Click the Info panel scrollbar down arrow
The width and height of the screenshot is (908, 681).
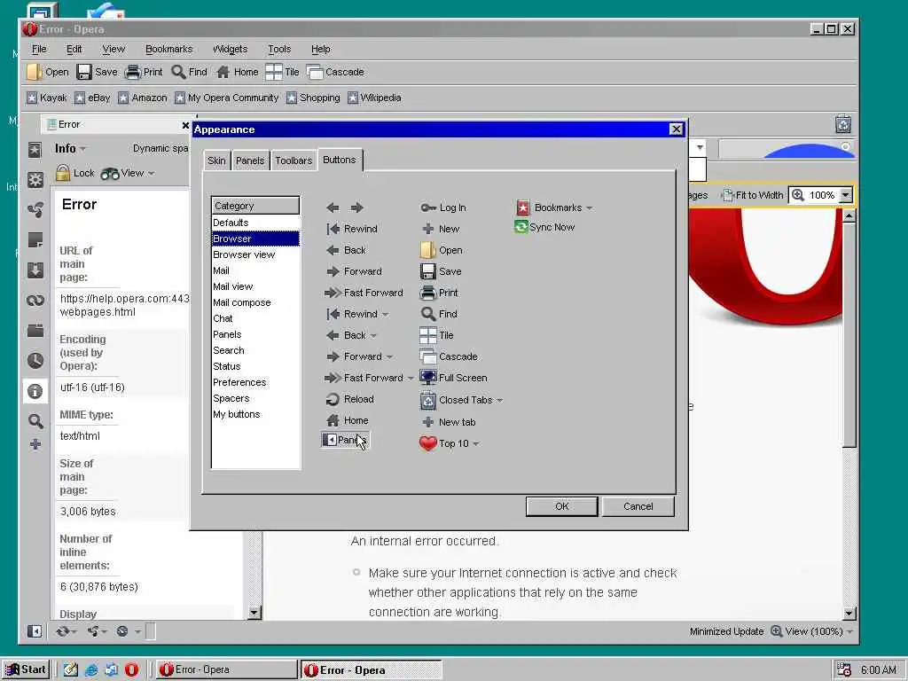(254, 613)
